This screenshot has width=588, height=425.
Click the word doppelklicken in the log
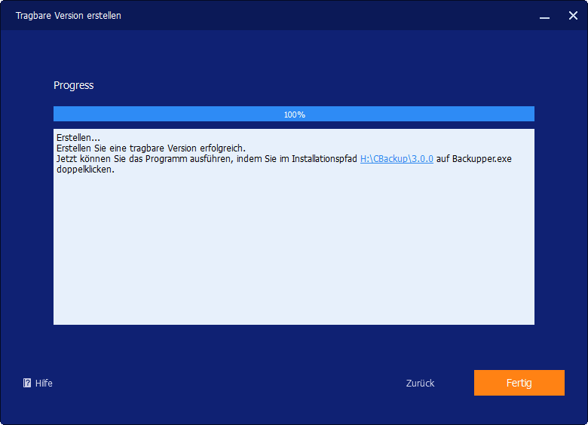click(85, 170)
